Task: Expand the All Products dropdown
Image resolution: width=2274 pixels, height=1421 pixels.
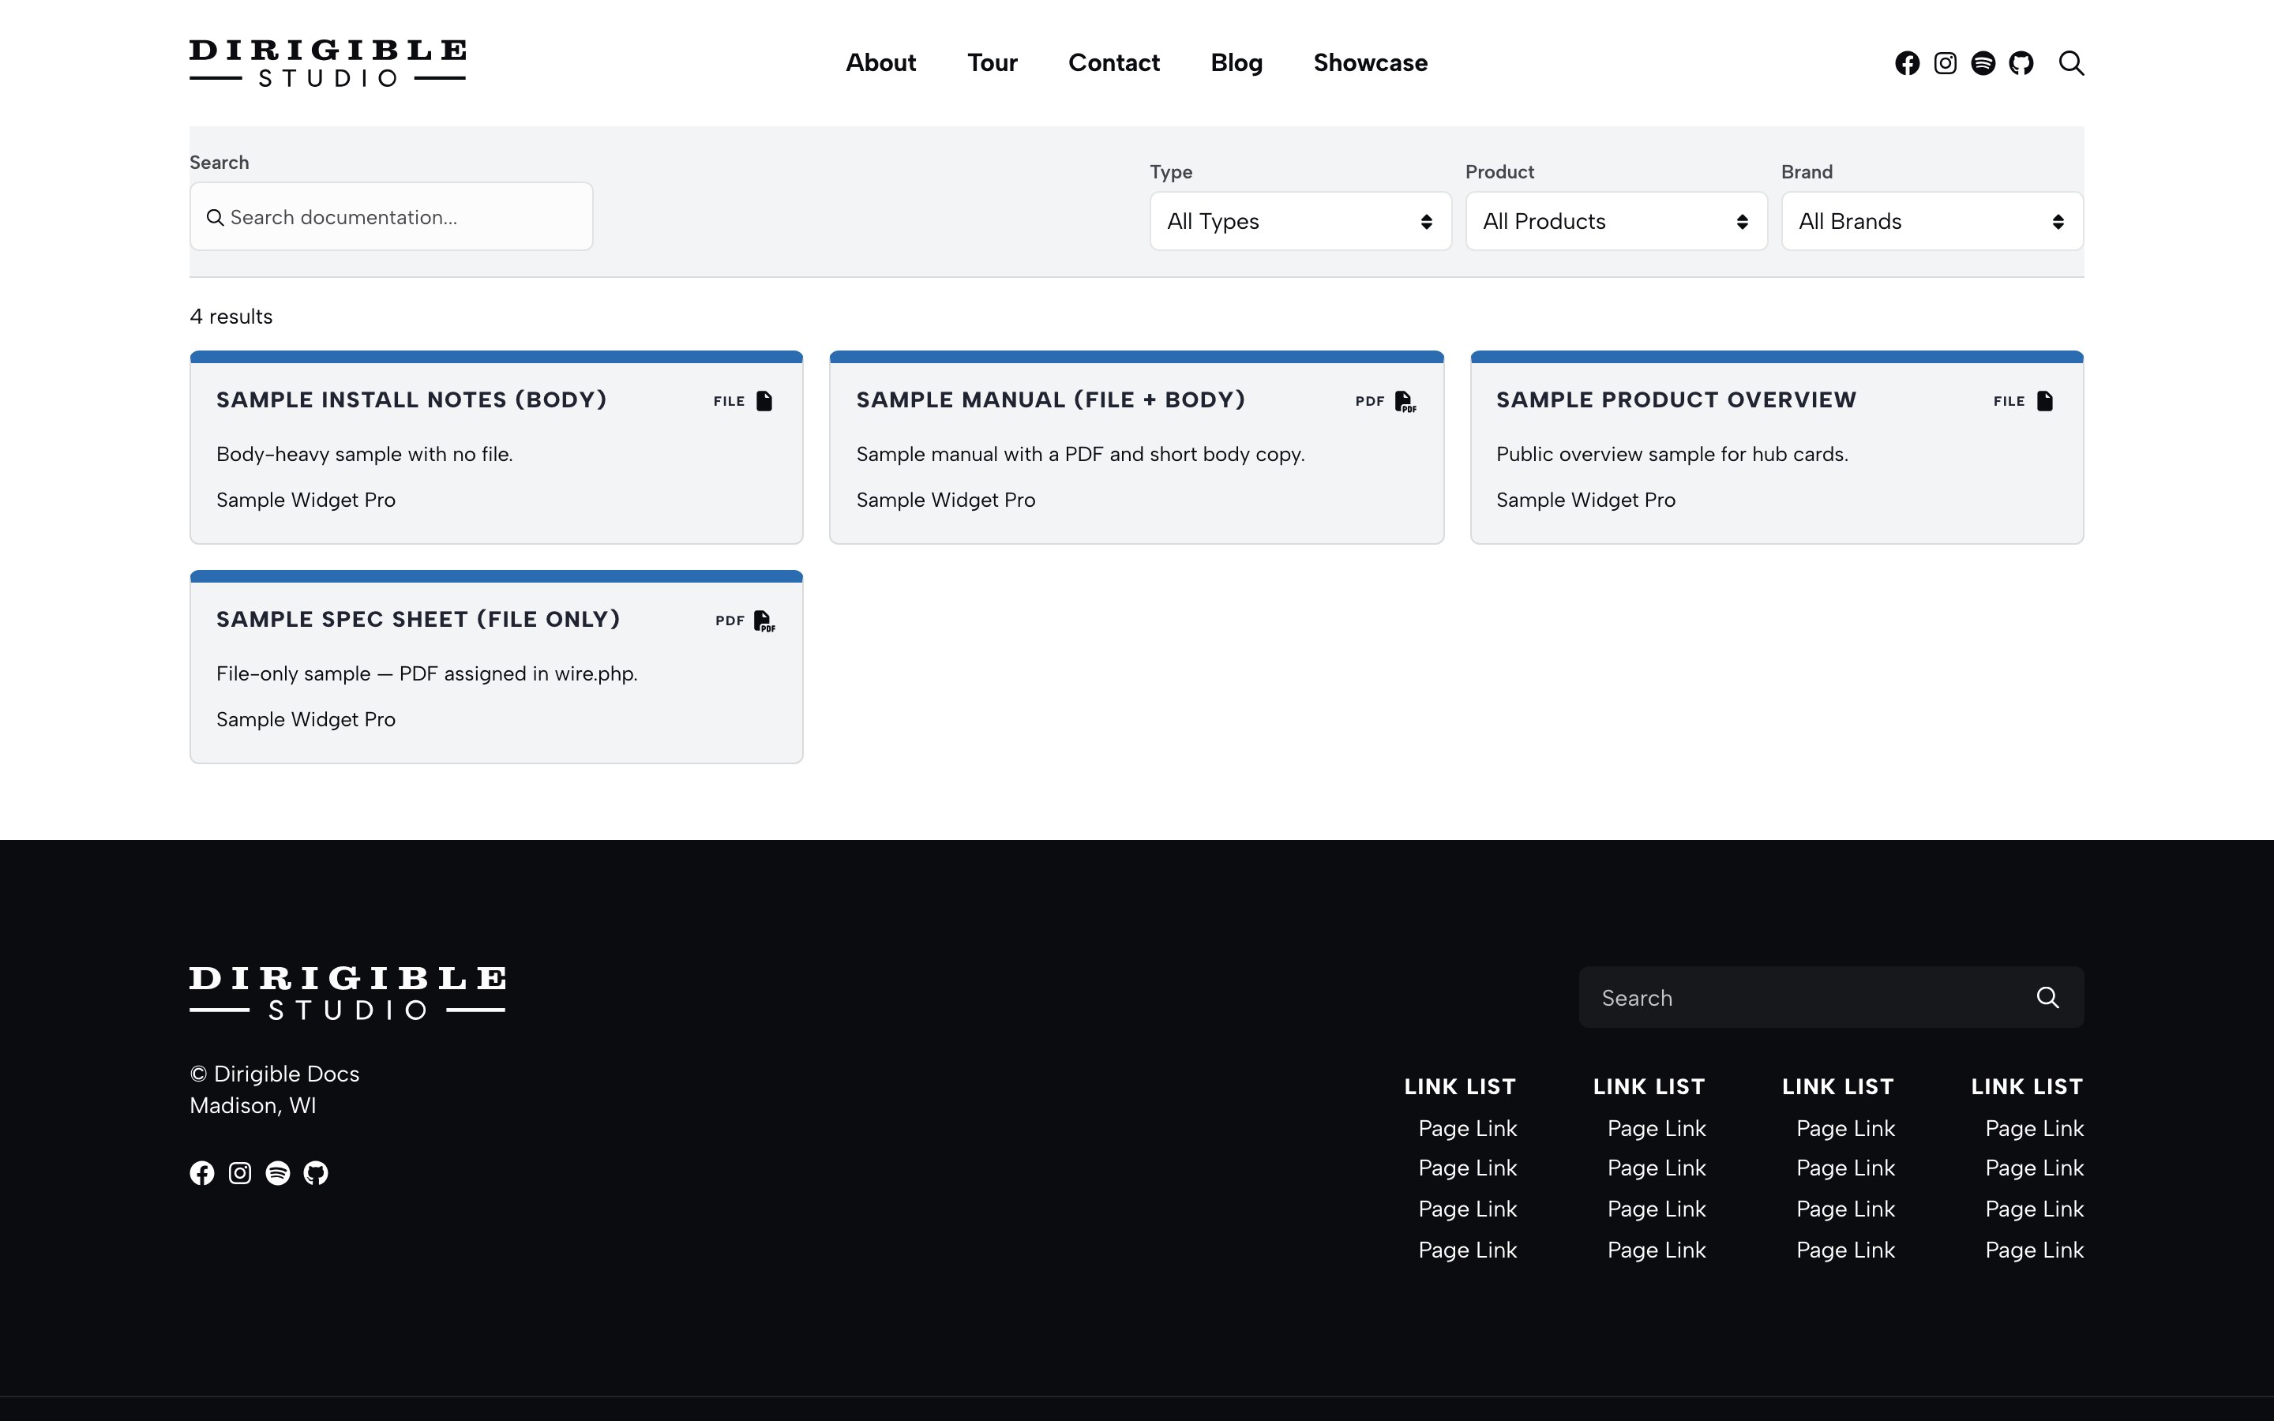Action: (1616, 222)
